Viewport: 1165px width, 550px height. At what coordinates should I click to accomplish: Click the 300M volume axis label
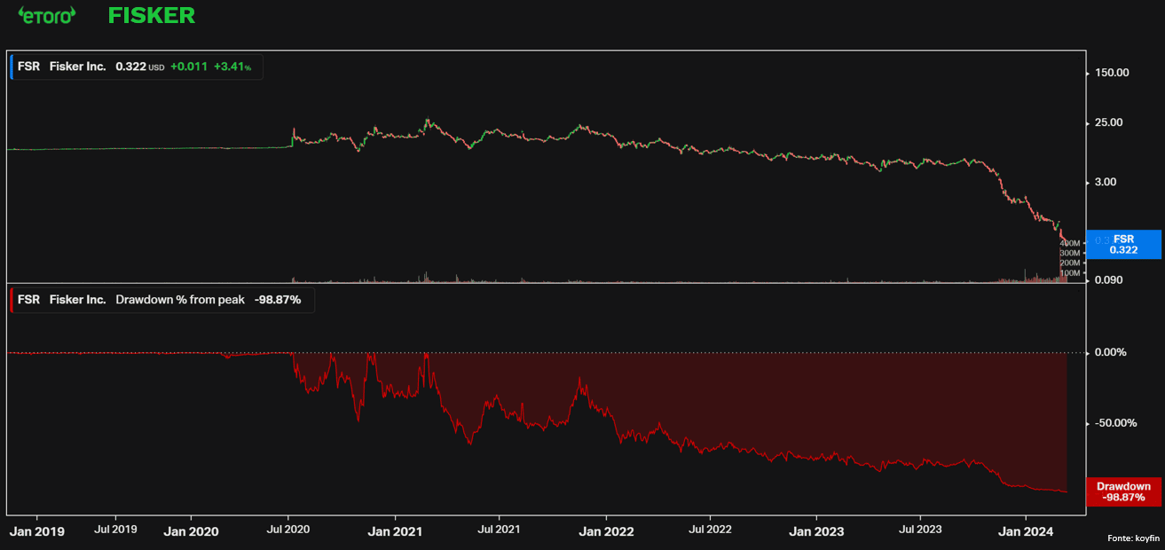1070,253
